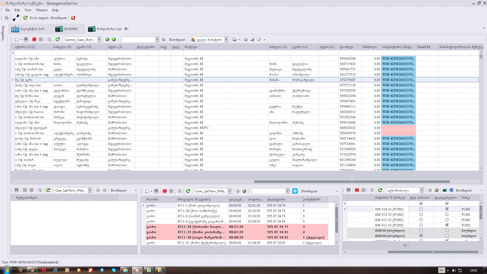Viewport: 487px width, 274px height.
Task: Switch to the 3814/640 tab
Action: (x=68, y=29)
